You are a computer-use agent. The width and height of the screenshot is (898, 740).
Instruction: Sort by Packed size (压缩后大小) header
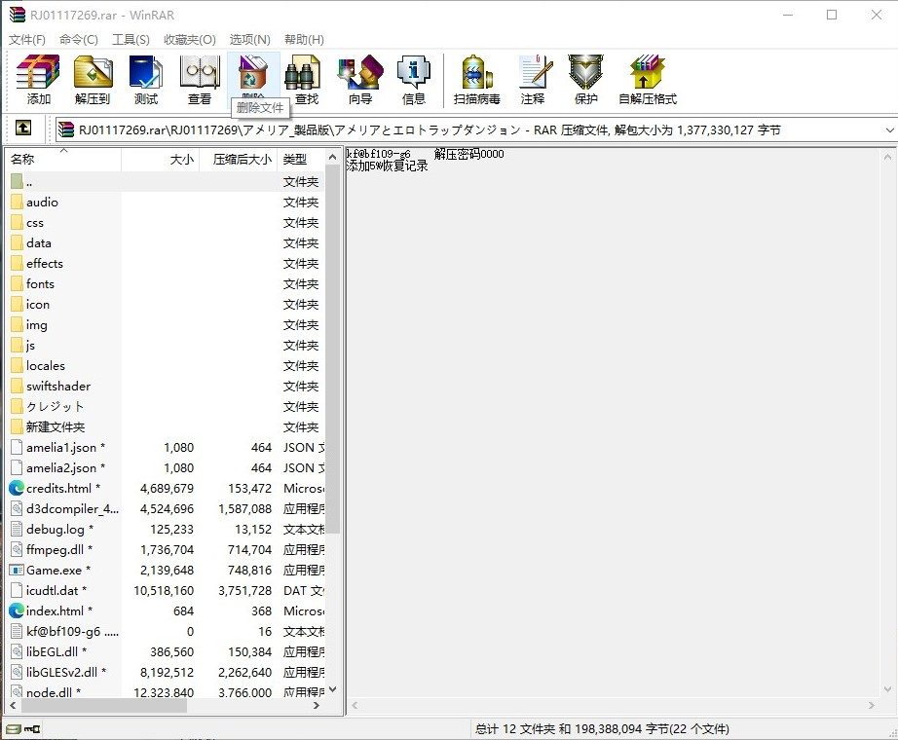coord(239,160)
